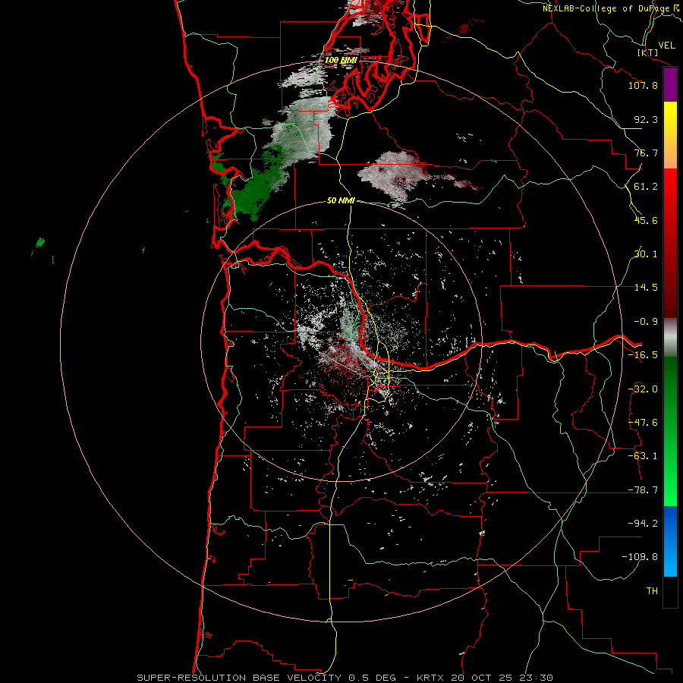Click the 61.2 legend value
This screenshot has height=683, width=683.
646,187
